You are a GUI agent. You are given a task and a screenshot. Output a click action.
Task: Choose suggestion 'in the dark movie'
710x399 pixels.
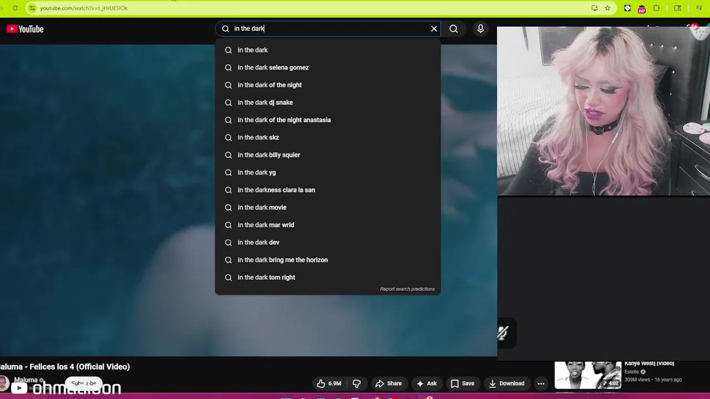point(328,207)
